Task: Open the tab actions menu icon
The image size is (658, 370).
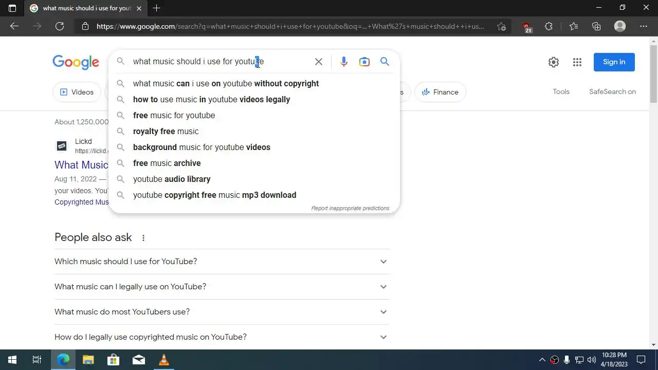Action: click(12, 8)
